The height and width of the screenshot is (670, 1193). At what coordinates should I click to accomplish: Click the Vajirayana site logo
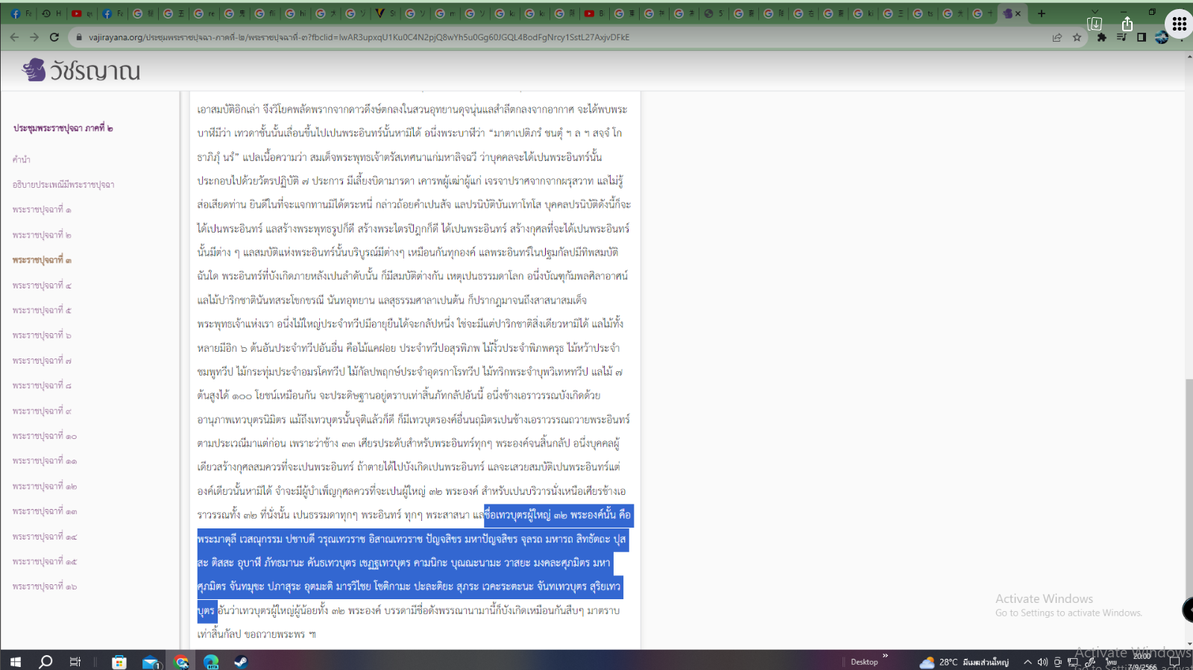[x=81, y=71]
